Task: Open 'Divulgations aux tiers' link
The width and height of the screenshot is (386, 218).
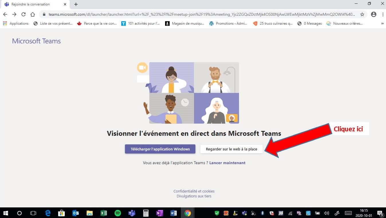Action: [194, 196]
